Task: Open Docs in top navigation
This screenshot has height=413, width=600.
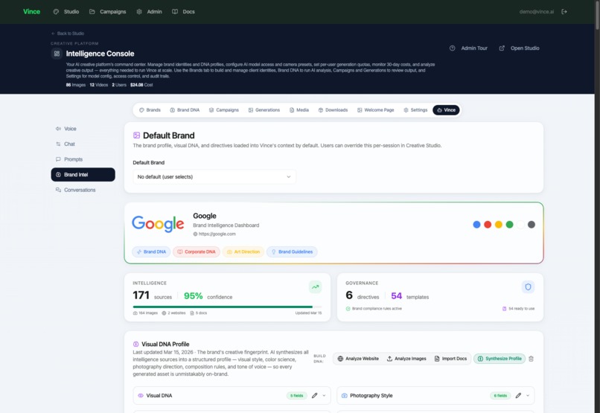Action: (x=183, y=12)
